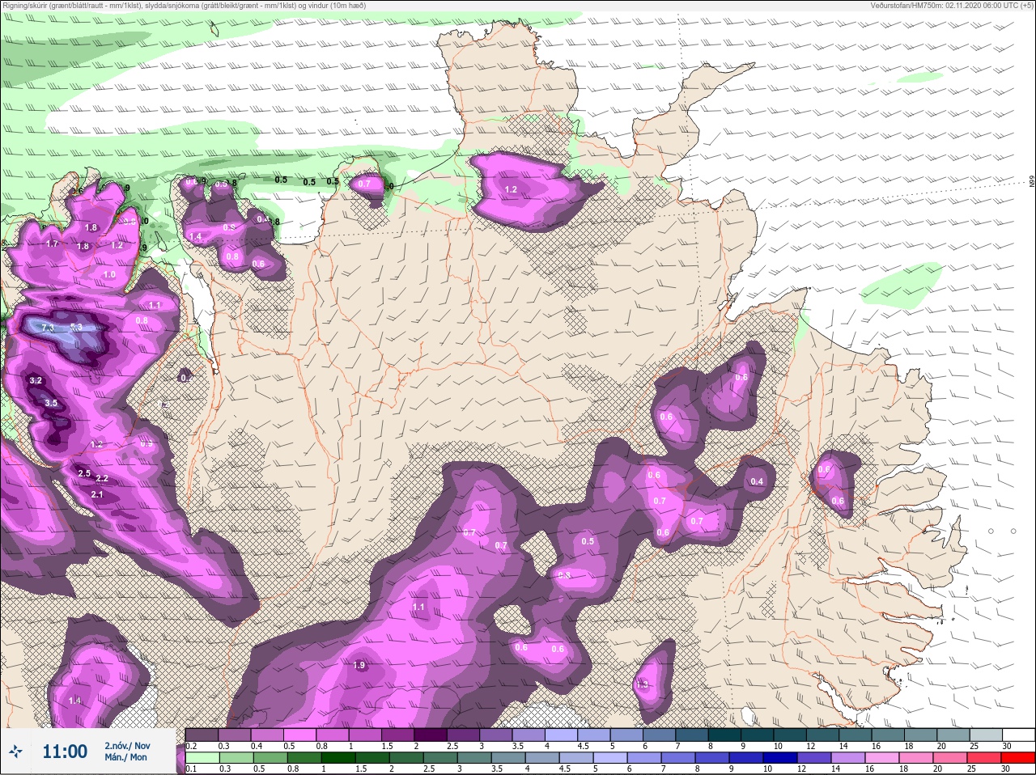Click the 'Mán./ Mon' weekday label
This screenshot has height=775, width=1036.
pos(125,757)
